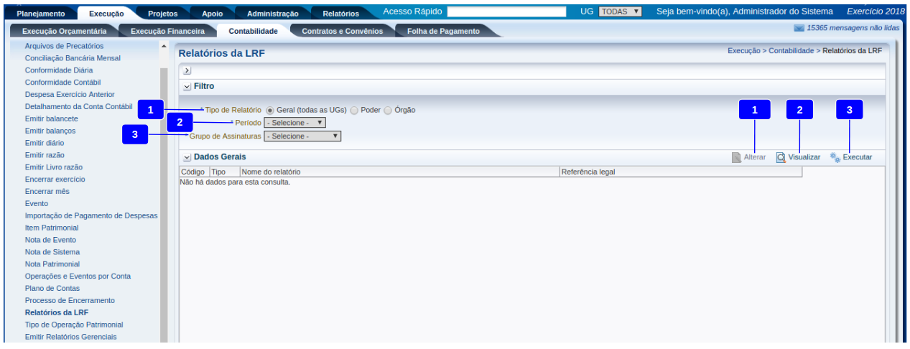Open the UG TODAS dropdown
This screenshot has height=349, width=910.
click(x=620, y=11)
